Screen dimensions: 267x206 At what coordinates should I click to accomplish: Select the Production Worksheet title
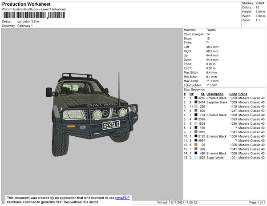coord(26,4)
